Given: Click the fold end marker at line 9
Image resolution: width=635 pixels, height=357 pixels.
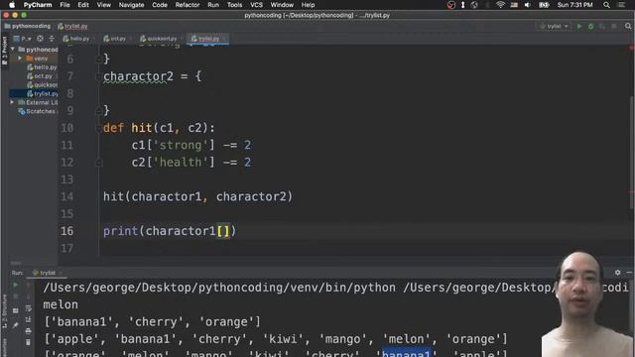Looking at the screenshot, I should click(98, 110).
